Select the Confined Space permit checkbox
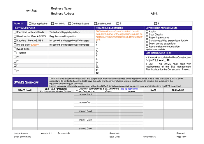Image resolution: width=204 pixels, height=144 pixels. click(70, 24)
